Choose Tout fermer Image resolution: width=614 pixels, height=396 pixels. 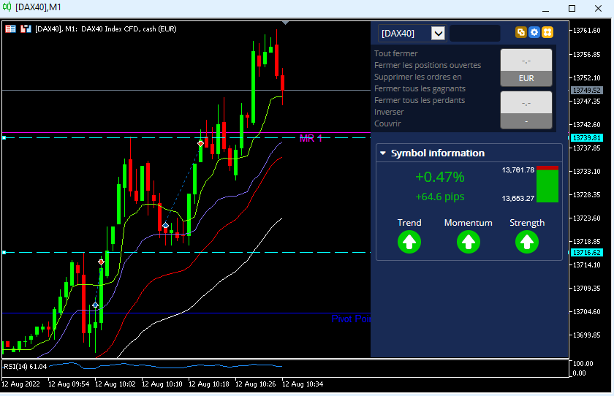pos(396,53)
